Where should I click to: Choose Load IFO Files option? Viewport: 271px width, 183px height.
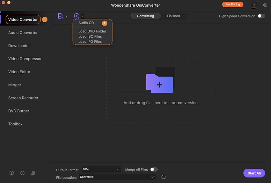[90, 42]
